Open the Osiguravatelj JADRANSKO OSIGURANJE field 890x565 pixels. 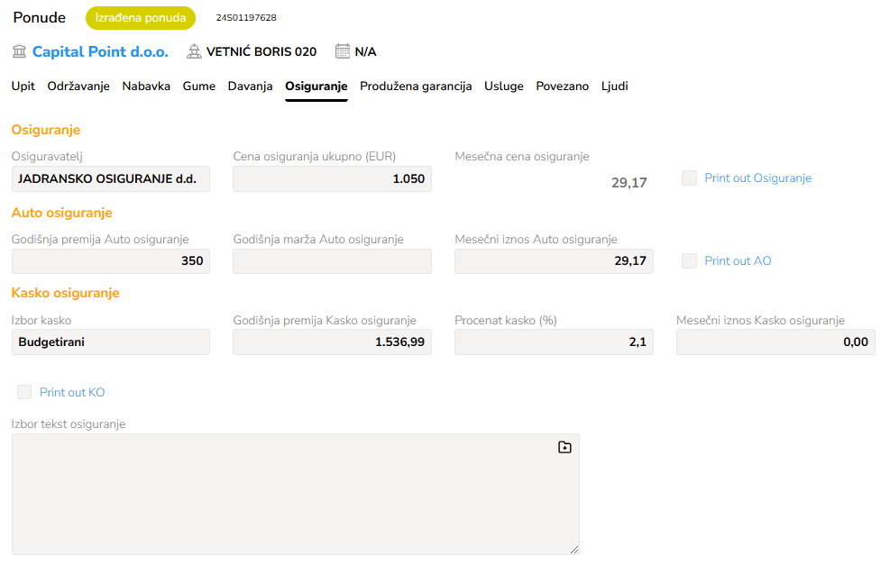click(111, 179)
